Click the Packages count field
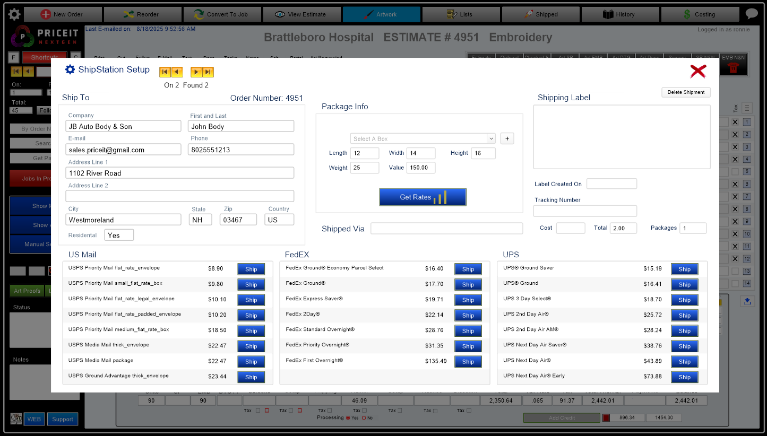This screenshot has width=767, height=436. coord(693,228)
